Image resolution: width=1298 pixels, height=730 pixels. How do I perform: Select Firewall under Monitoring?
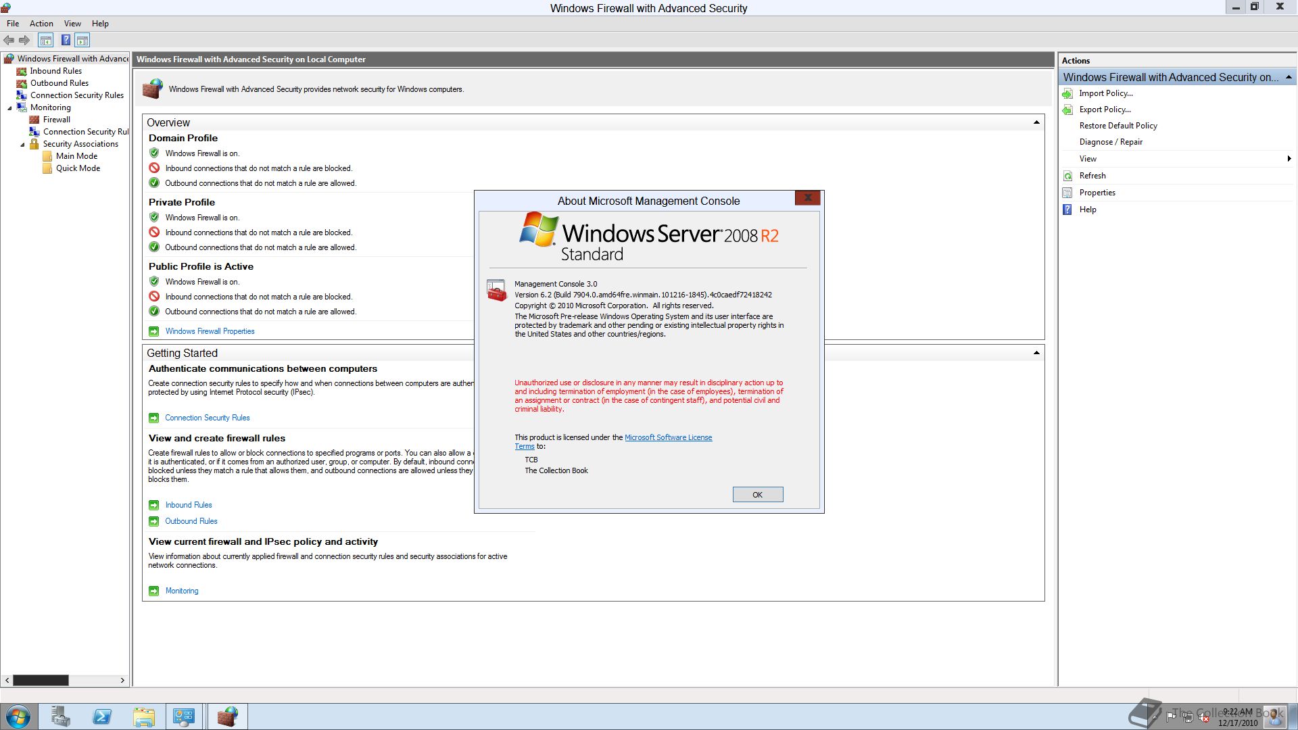(x=56, y=120)
